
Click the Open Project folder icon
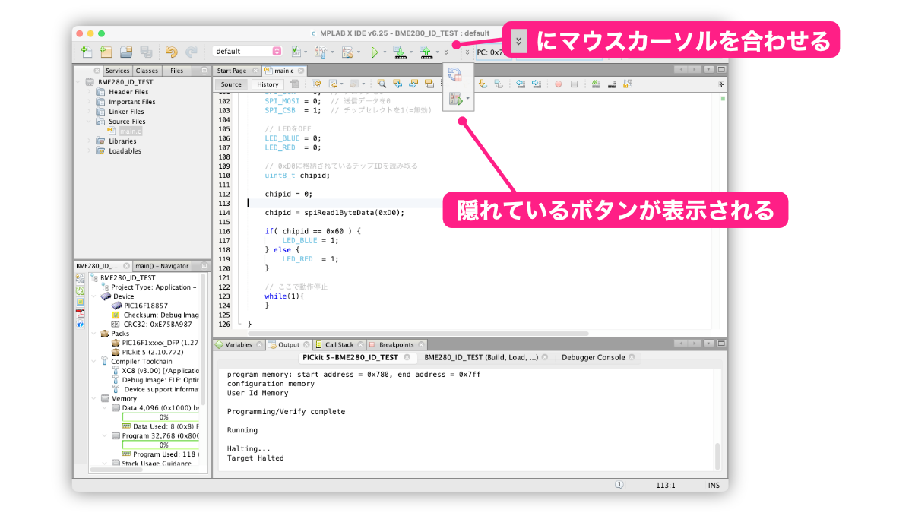click(x=126, y=52)
